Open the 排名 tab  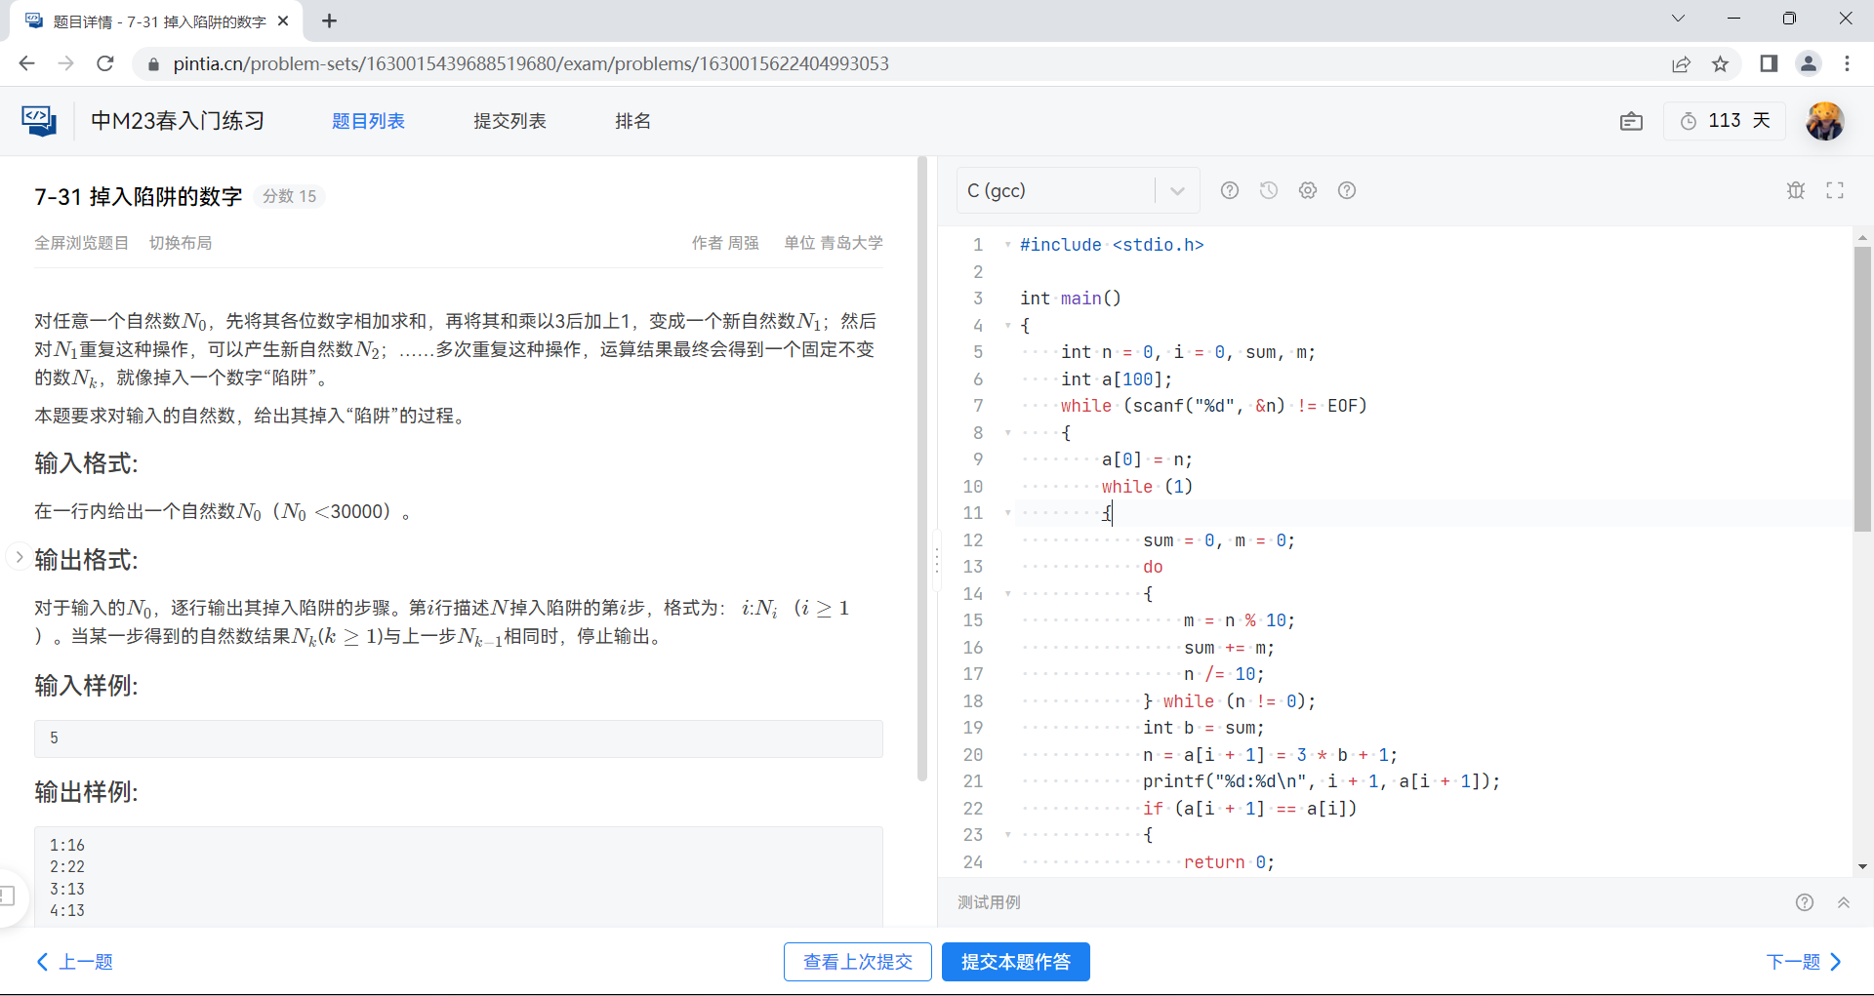[x=632, y=121]
